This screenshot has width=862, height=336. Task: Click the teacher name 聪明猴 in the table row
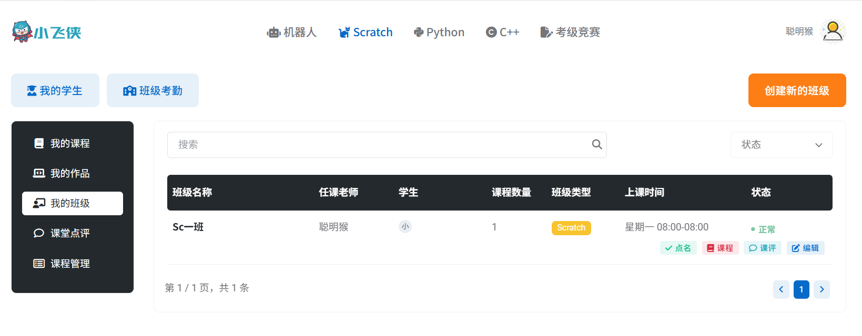(334, 227)
